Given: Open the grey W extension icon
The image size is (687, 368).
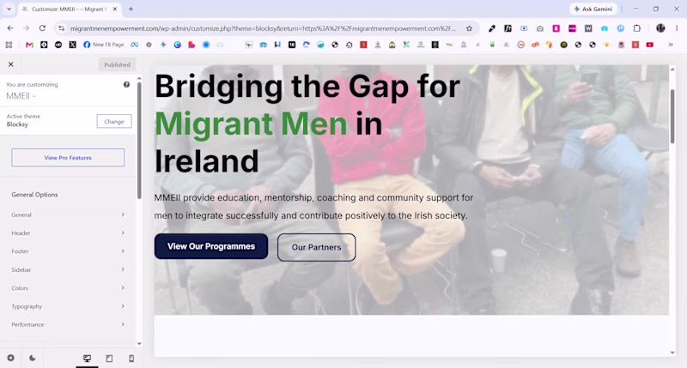Looking at the screenshot, I should point(588,28).
